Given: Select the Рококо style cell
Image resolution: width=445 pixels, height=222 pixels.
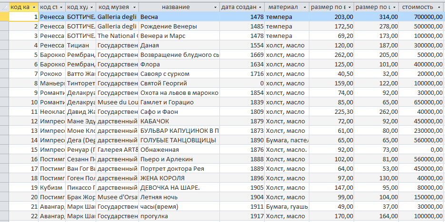Looking at the screenshot, I should pyautogui.click(x=52, y=74).
